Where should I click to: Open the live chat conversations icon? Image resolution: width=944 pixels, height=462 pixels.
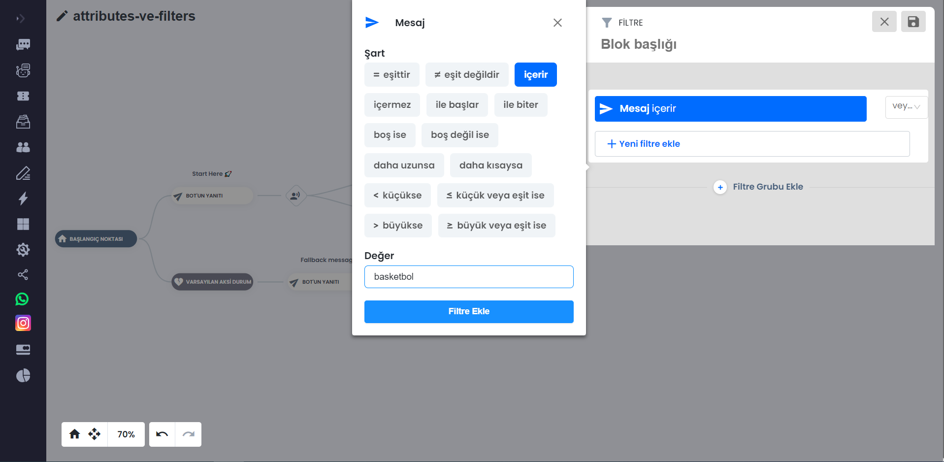(x=23, y=44)
